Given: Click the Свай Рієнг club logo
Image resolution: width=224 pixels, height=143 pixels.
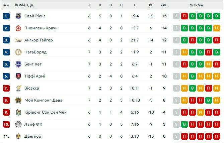Looking at the screenshot, I should point(18,16).
